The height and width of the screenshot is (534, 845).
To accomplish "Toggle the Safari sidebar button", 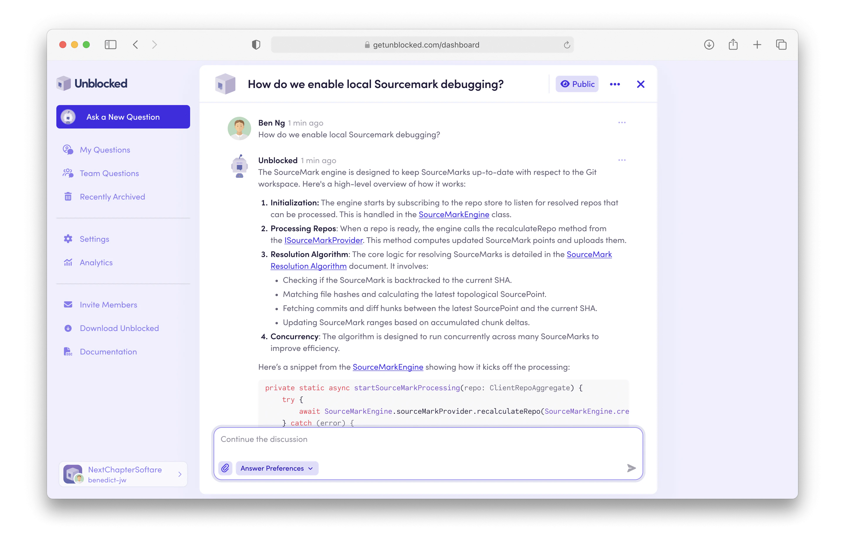I will coord(111,45).
